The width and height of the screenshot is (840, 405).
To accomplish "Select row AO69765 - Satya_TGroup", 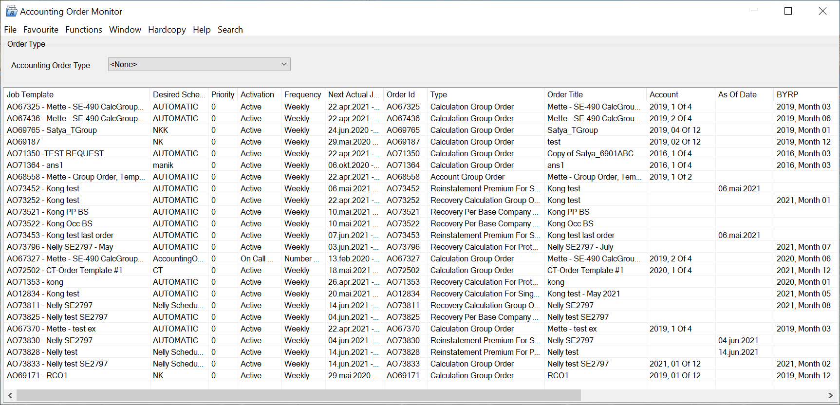I will [x=420, y=130].
